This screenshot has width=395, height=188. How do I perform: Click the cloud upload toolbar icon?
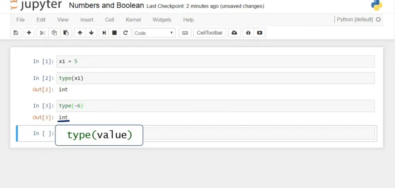(x=234, y=33)
